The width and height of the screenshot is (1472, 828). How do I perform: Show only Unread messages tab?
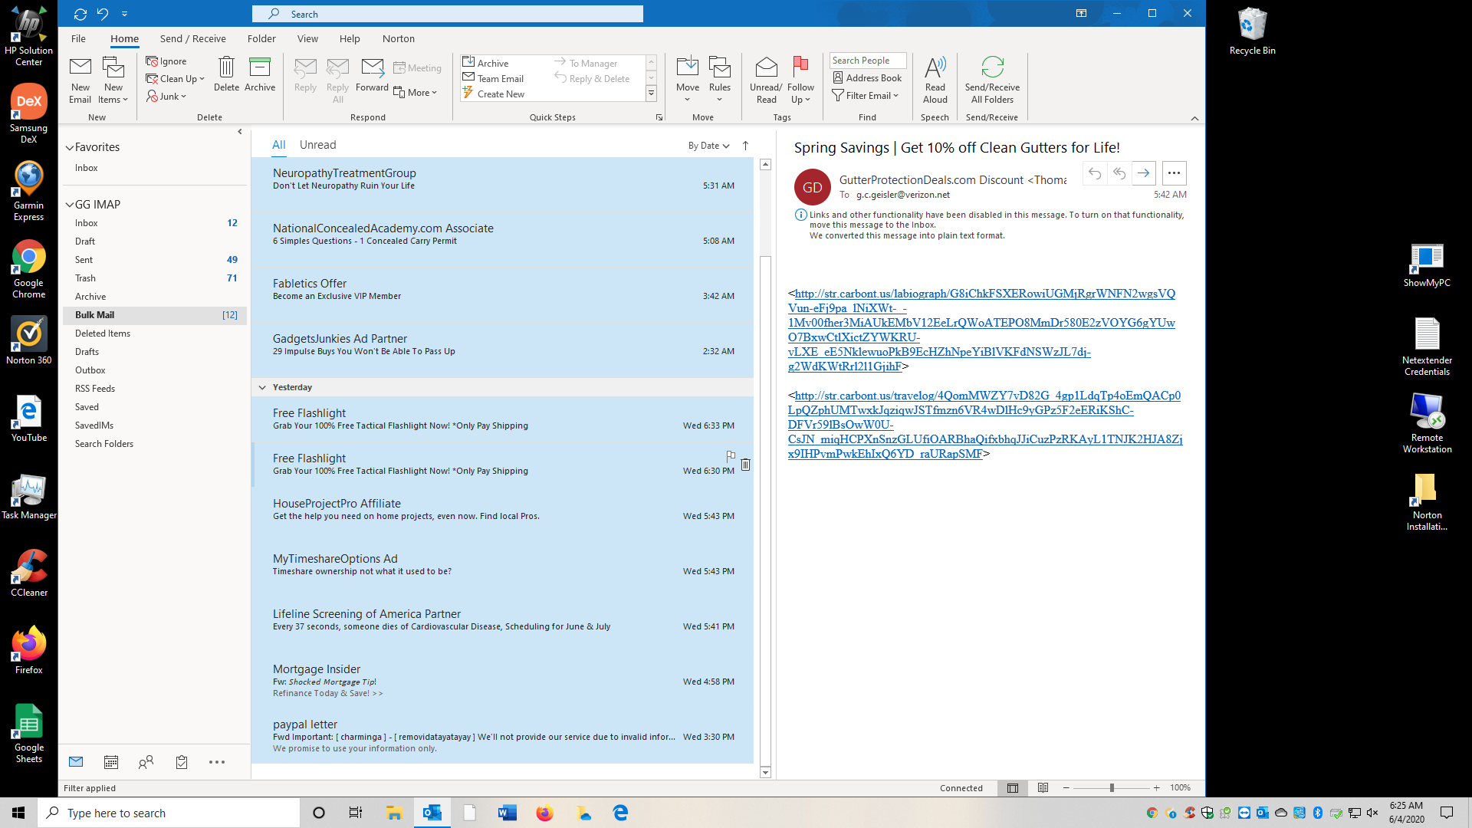click(x=317, y=145)
